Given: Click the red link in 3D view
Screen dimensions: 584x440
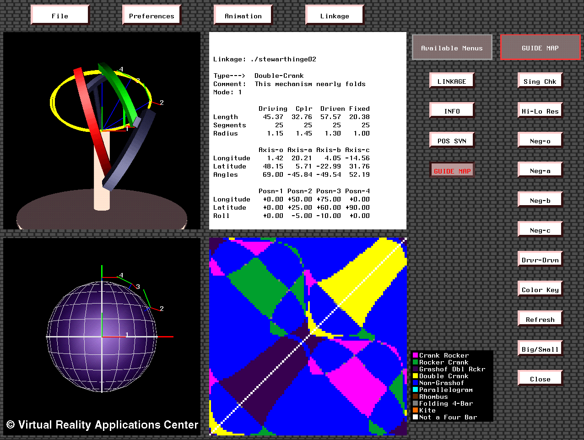Looking at the screenshot, I should coord(92,119).
